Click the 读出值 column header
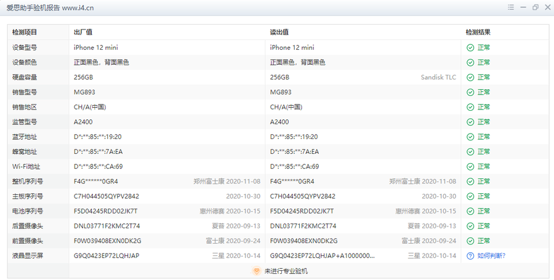 (x=279, y=32)
